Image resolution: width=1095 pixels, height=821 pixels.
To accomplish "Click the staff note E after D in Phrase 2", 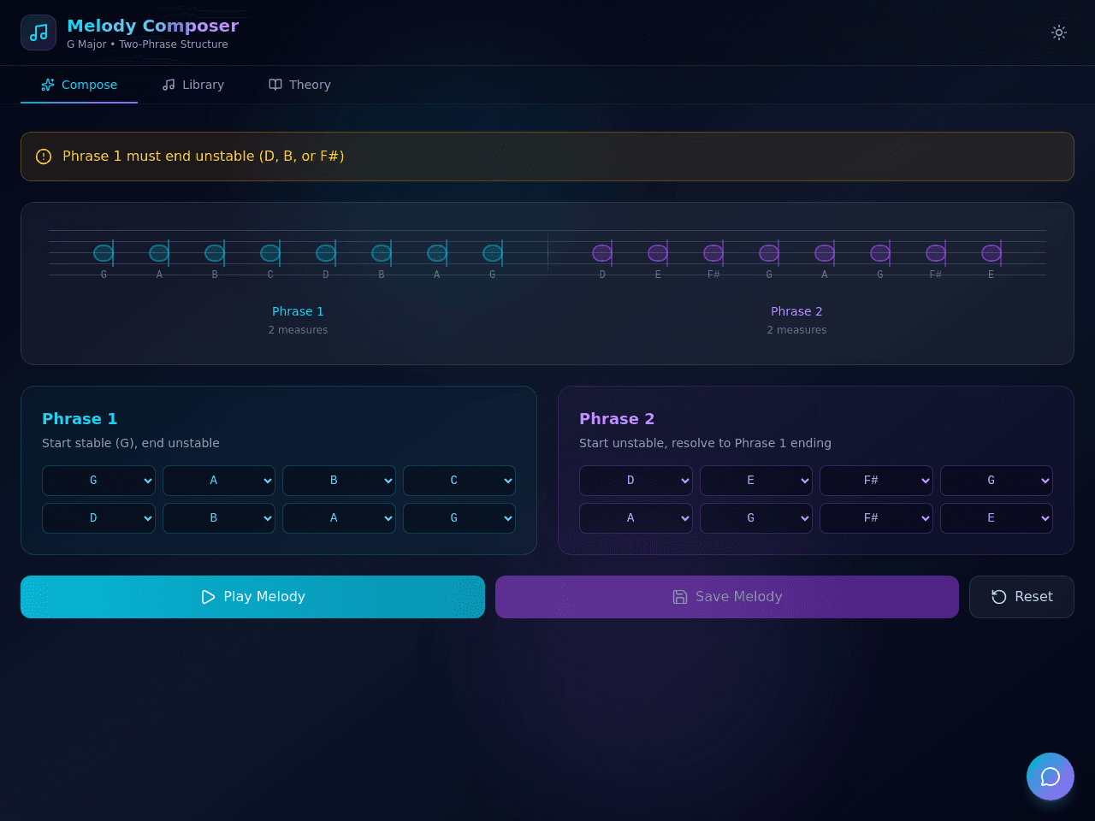I will pyautogui.click(x=658, y=252).
